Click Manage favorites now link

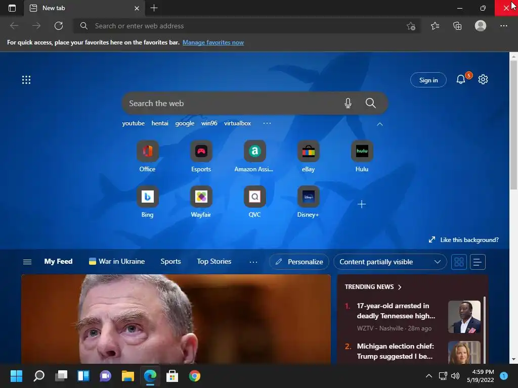(x=213, y=42)
